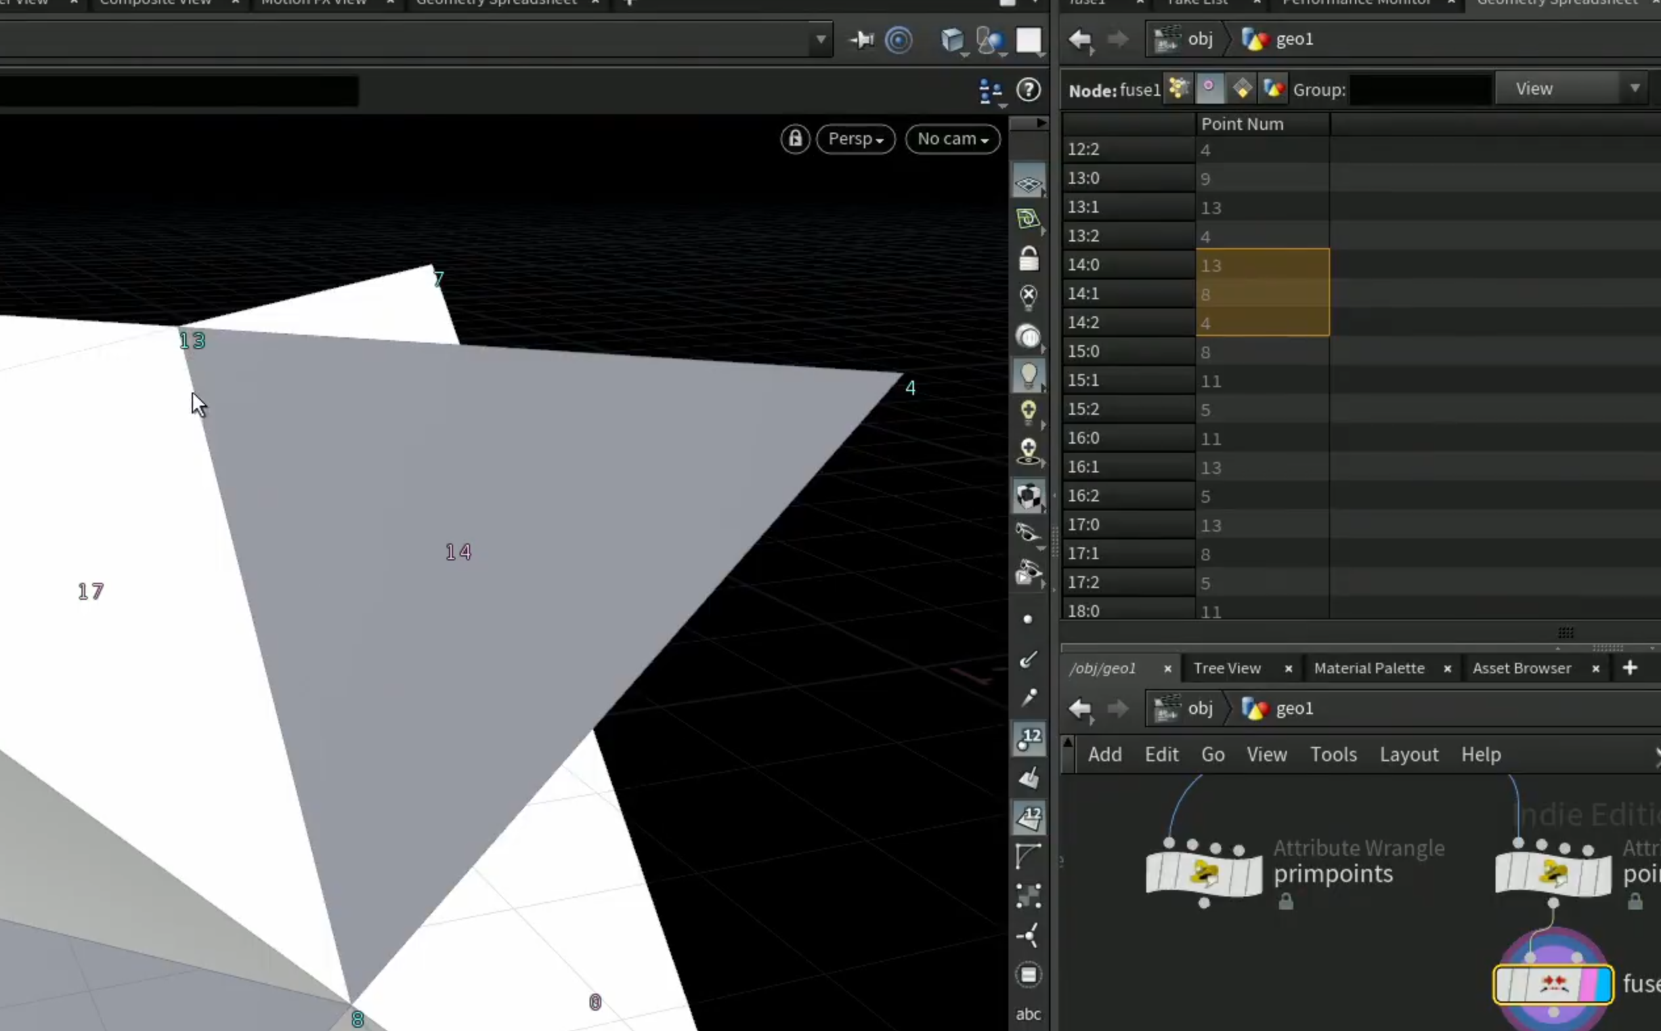Select the vertices attribute icon in spreadsheet

pos(1209,89)
